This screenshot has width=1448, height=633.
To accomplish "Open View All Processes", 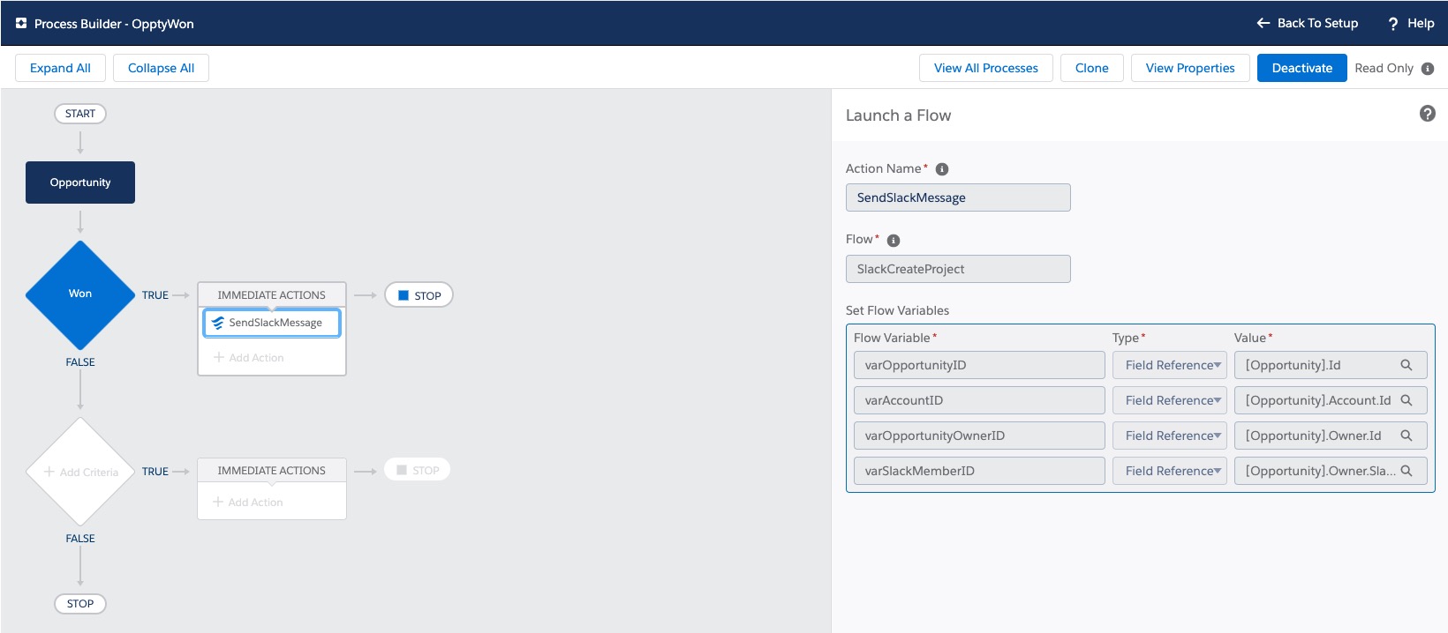I will (x=986, y=68).
